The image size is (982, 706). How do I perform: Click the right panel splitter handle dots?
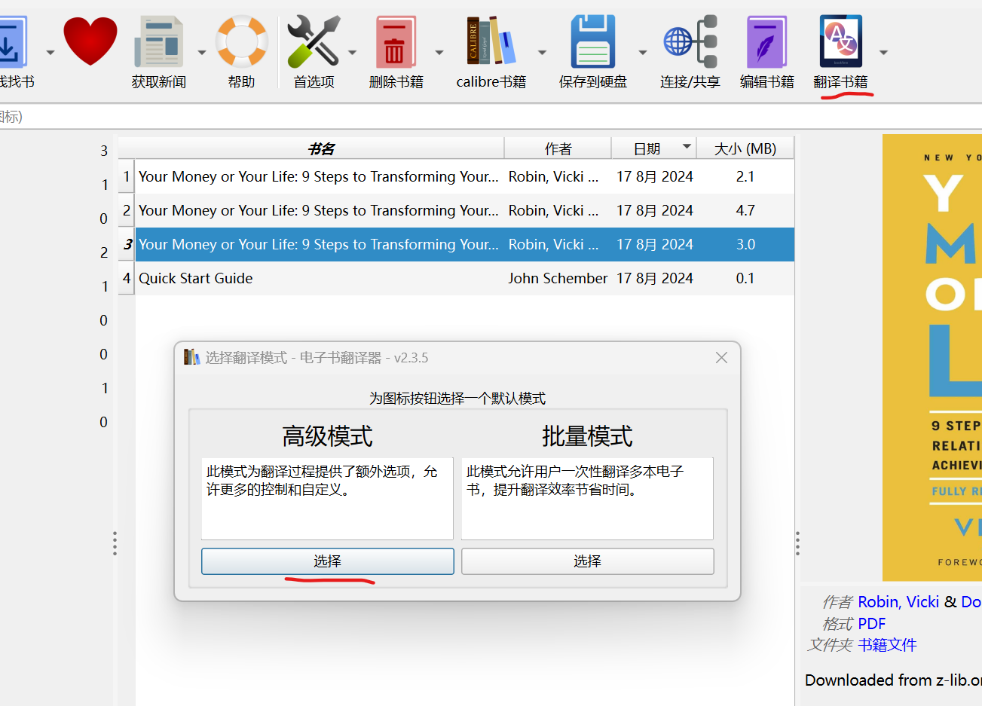tap(797, 543)
